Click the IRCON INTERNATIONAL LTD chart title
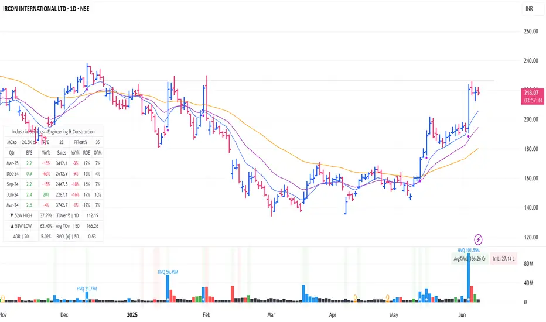This screenshot has width=546, height=322. coord(46,9)
